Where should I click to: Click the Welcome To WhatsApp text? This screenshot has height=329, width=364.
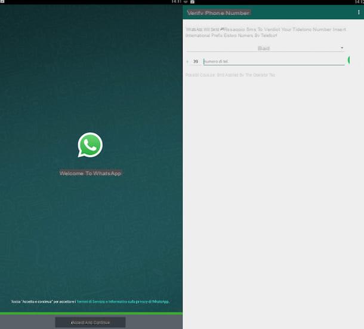point(90,173)
